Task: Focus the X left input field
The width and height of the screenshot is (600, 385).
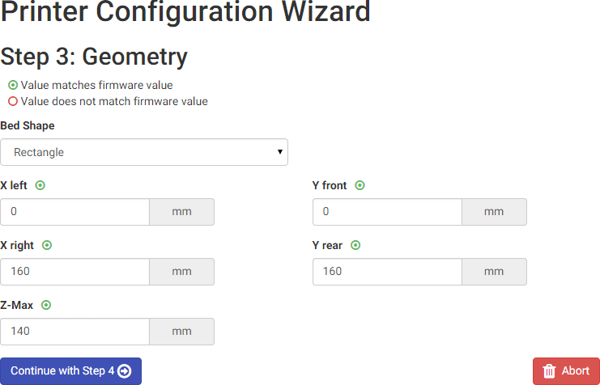Action: click(x=75, y=212)
